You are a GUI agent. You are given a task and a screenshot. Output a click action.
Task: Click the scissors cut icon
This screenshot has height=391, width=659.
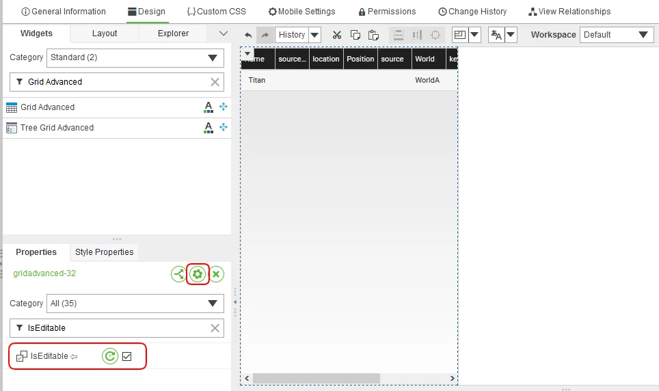coord(336,35)
